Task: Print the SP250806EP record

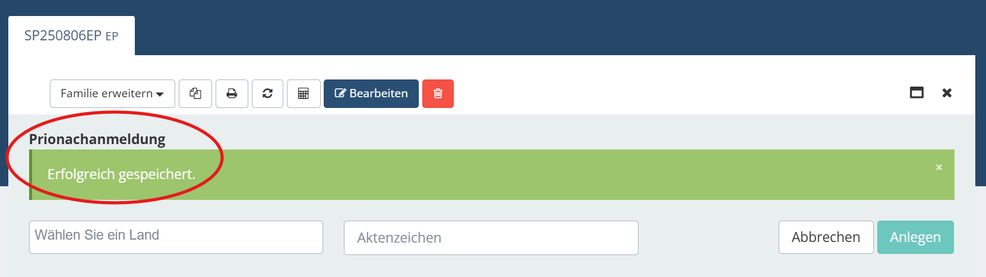Action: 232,94
